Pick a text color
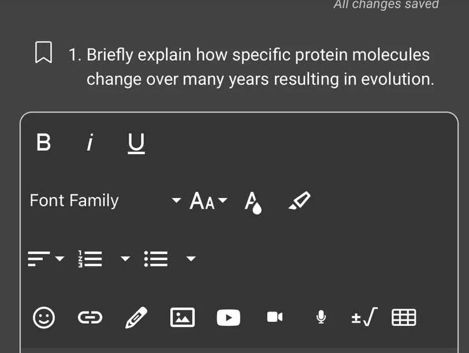Screen dimensions: 469x353 point(252,202)
